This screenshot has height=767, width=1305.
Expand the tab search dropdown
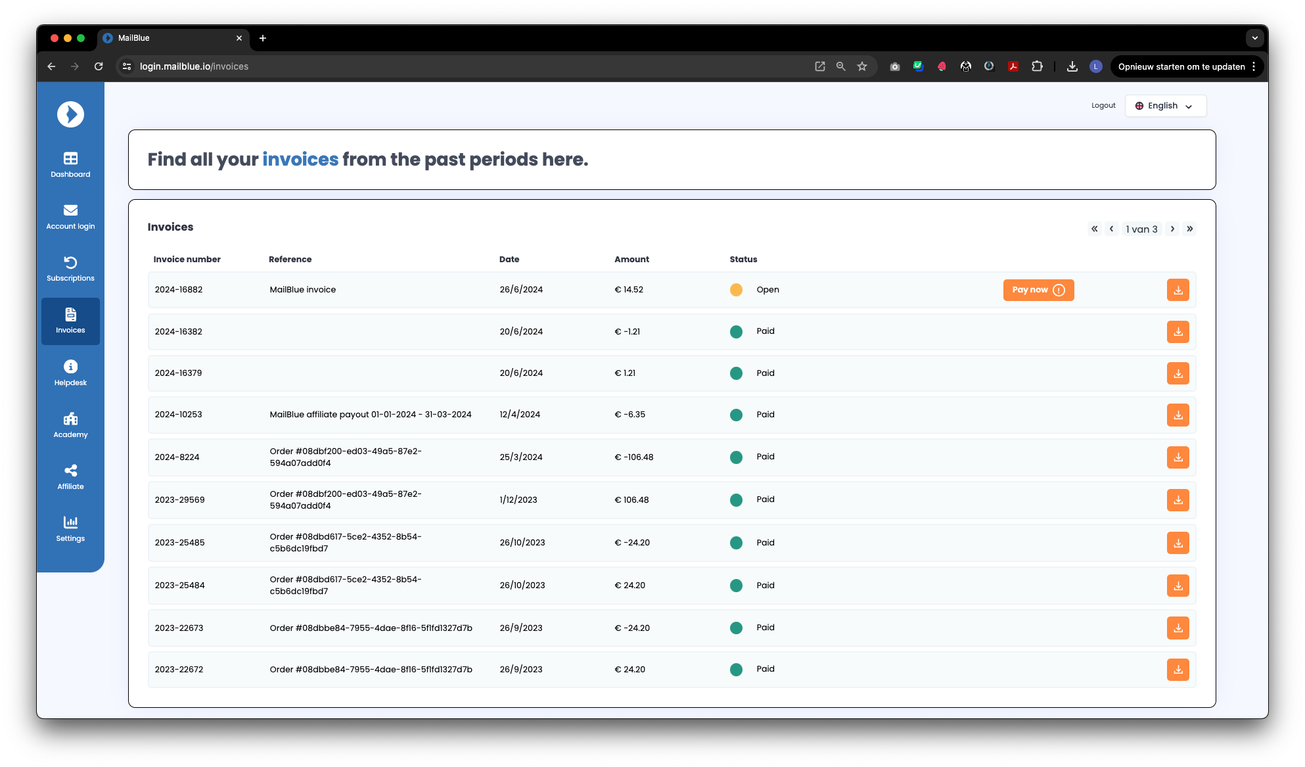click(1254, 38)
